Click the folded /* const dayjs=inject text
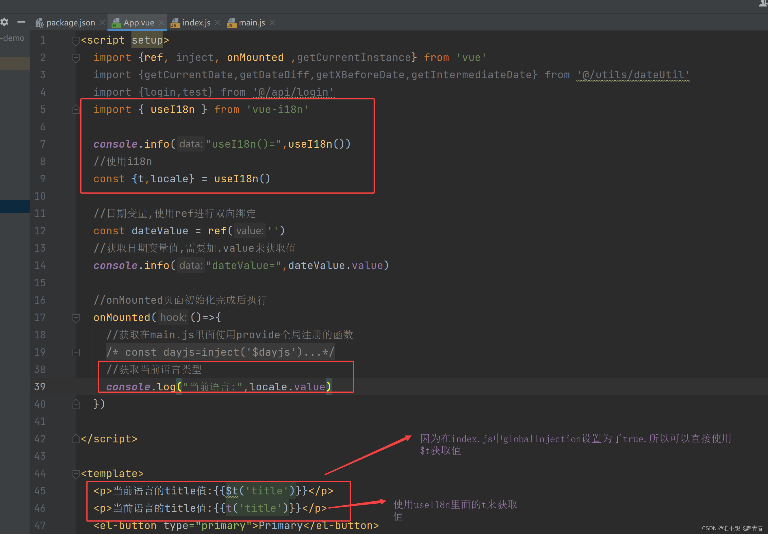Screen dimensions: 768x534 tap(220, 352)
